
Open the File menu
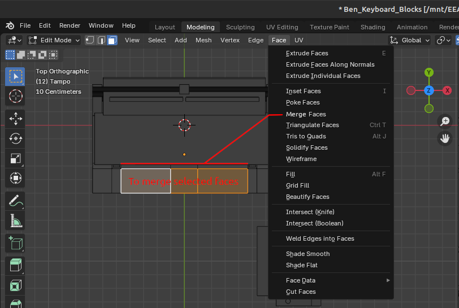[x=25, y=25]
